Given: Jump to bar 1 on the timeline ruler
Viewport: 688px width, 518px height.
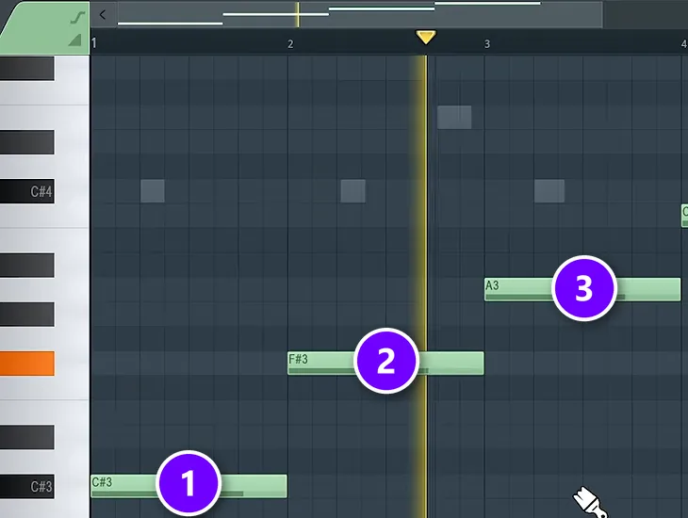Looking at the screenshot, I should [94, 43].
